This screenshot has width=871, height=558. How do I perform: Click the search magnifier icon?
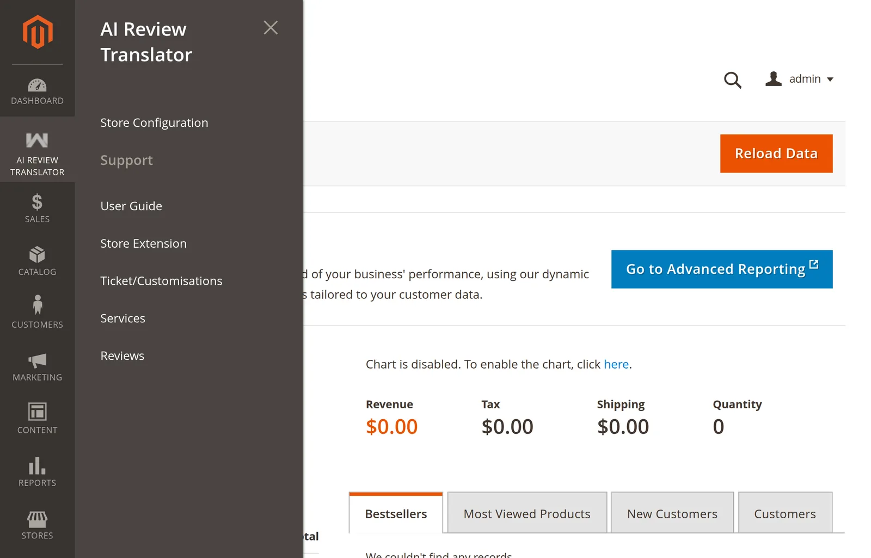coord(733,80)
